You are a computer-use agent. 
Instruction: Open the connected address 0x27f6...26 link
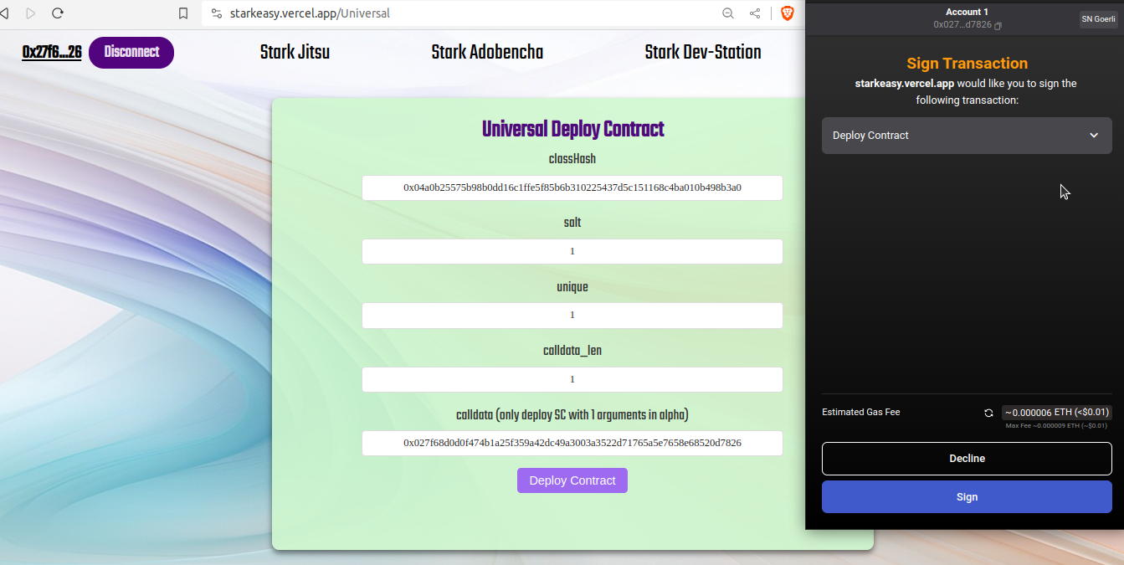tap(52, 52)
